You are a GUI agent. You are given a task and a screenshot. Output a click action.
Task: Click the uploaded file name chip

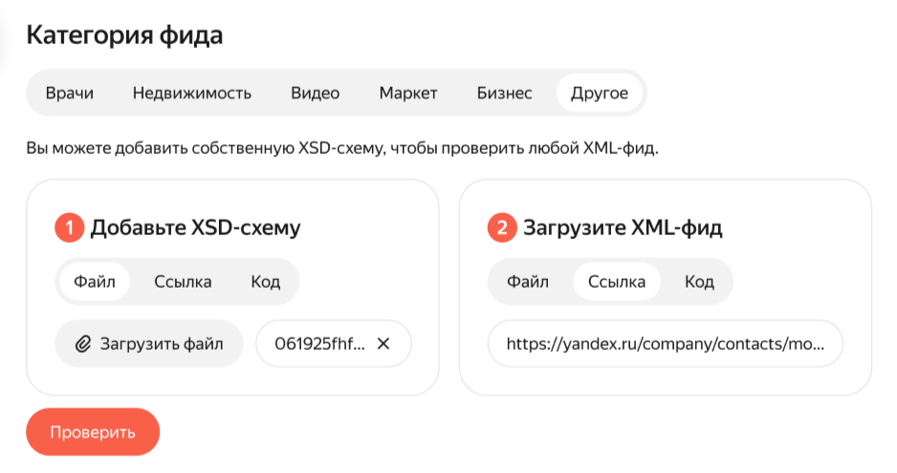click(320, 344)
